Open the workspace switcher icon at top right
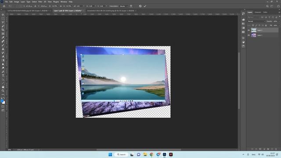Image resolution: width=281 pixels, height=158 pixels. pyautogui.click(x=272, y=6)
